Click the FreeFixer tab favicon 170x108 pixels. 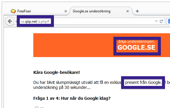pos(13,11)
